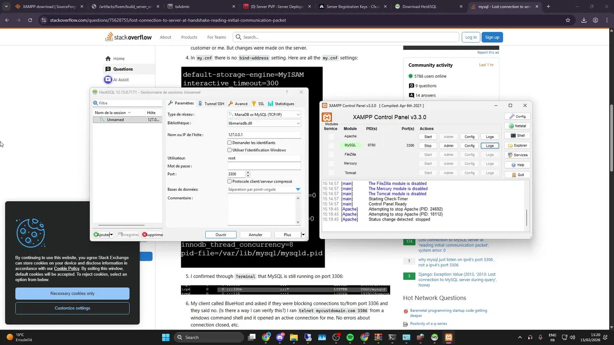Image resolution: width=614 pixels, height=345 pixels.
Task: Launch the XAMPP Shell
Action: tap(517, 136)
